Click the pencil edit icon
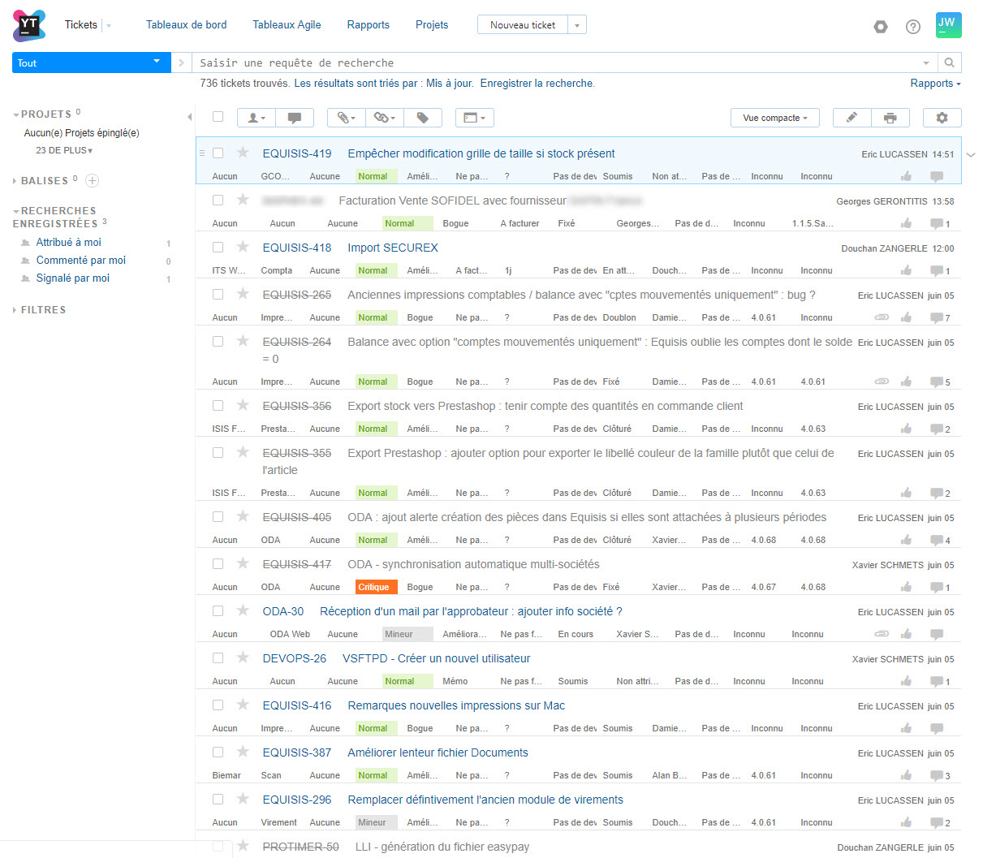This screenshot has height=858, width=983. click(x=852, y=118)
